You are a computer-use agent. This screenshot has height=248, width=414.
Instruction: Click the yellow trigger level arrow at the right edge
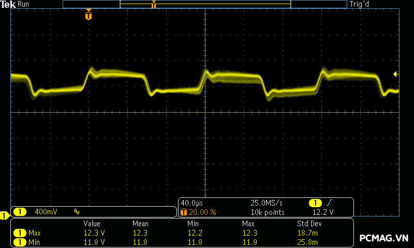pyautogui.click(x=396, y=74)
